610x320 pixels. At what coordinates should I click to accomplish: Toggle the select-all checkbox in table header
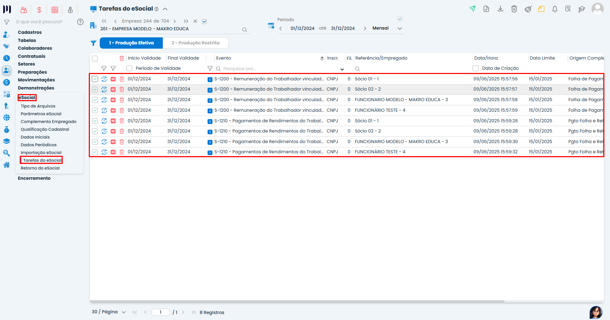tap(95, 59)
